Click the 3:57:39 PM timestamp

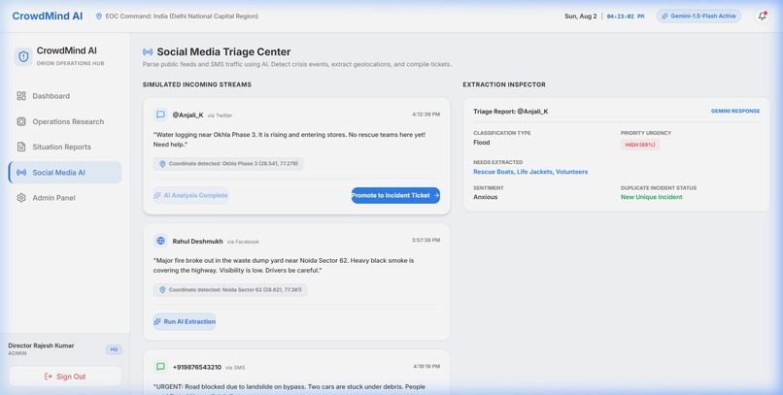[x=426, y=240]
